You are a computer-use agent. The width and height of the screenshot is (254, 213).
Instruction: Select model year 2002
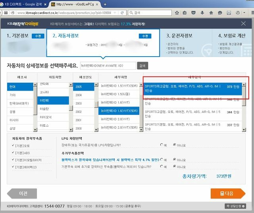tap(84, 112)
